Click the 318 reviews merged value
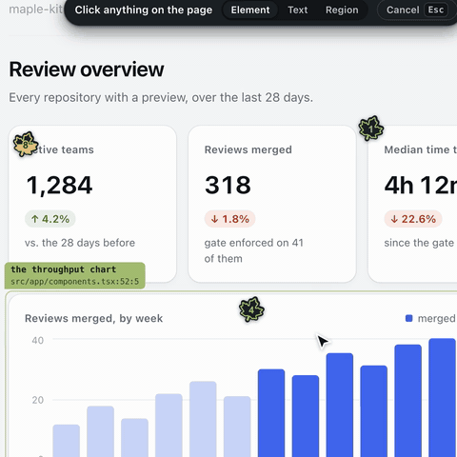The height and width of the screenshot is (457, 457). [228, 185]
